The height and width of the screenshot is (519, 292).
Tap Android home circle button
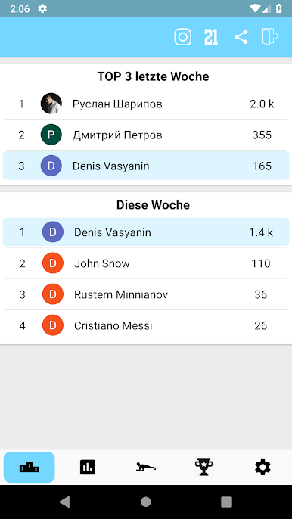click(146, 502)
